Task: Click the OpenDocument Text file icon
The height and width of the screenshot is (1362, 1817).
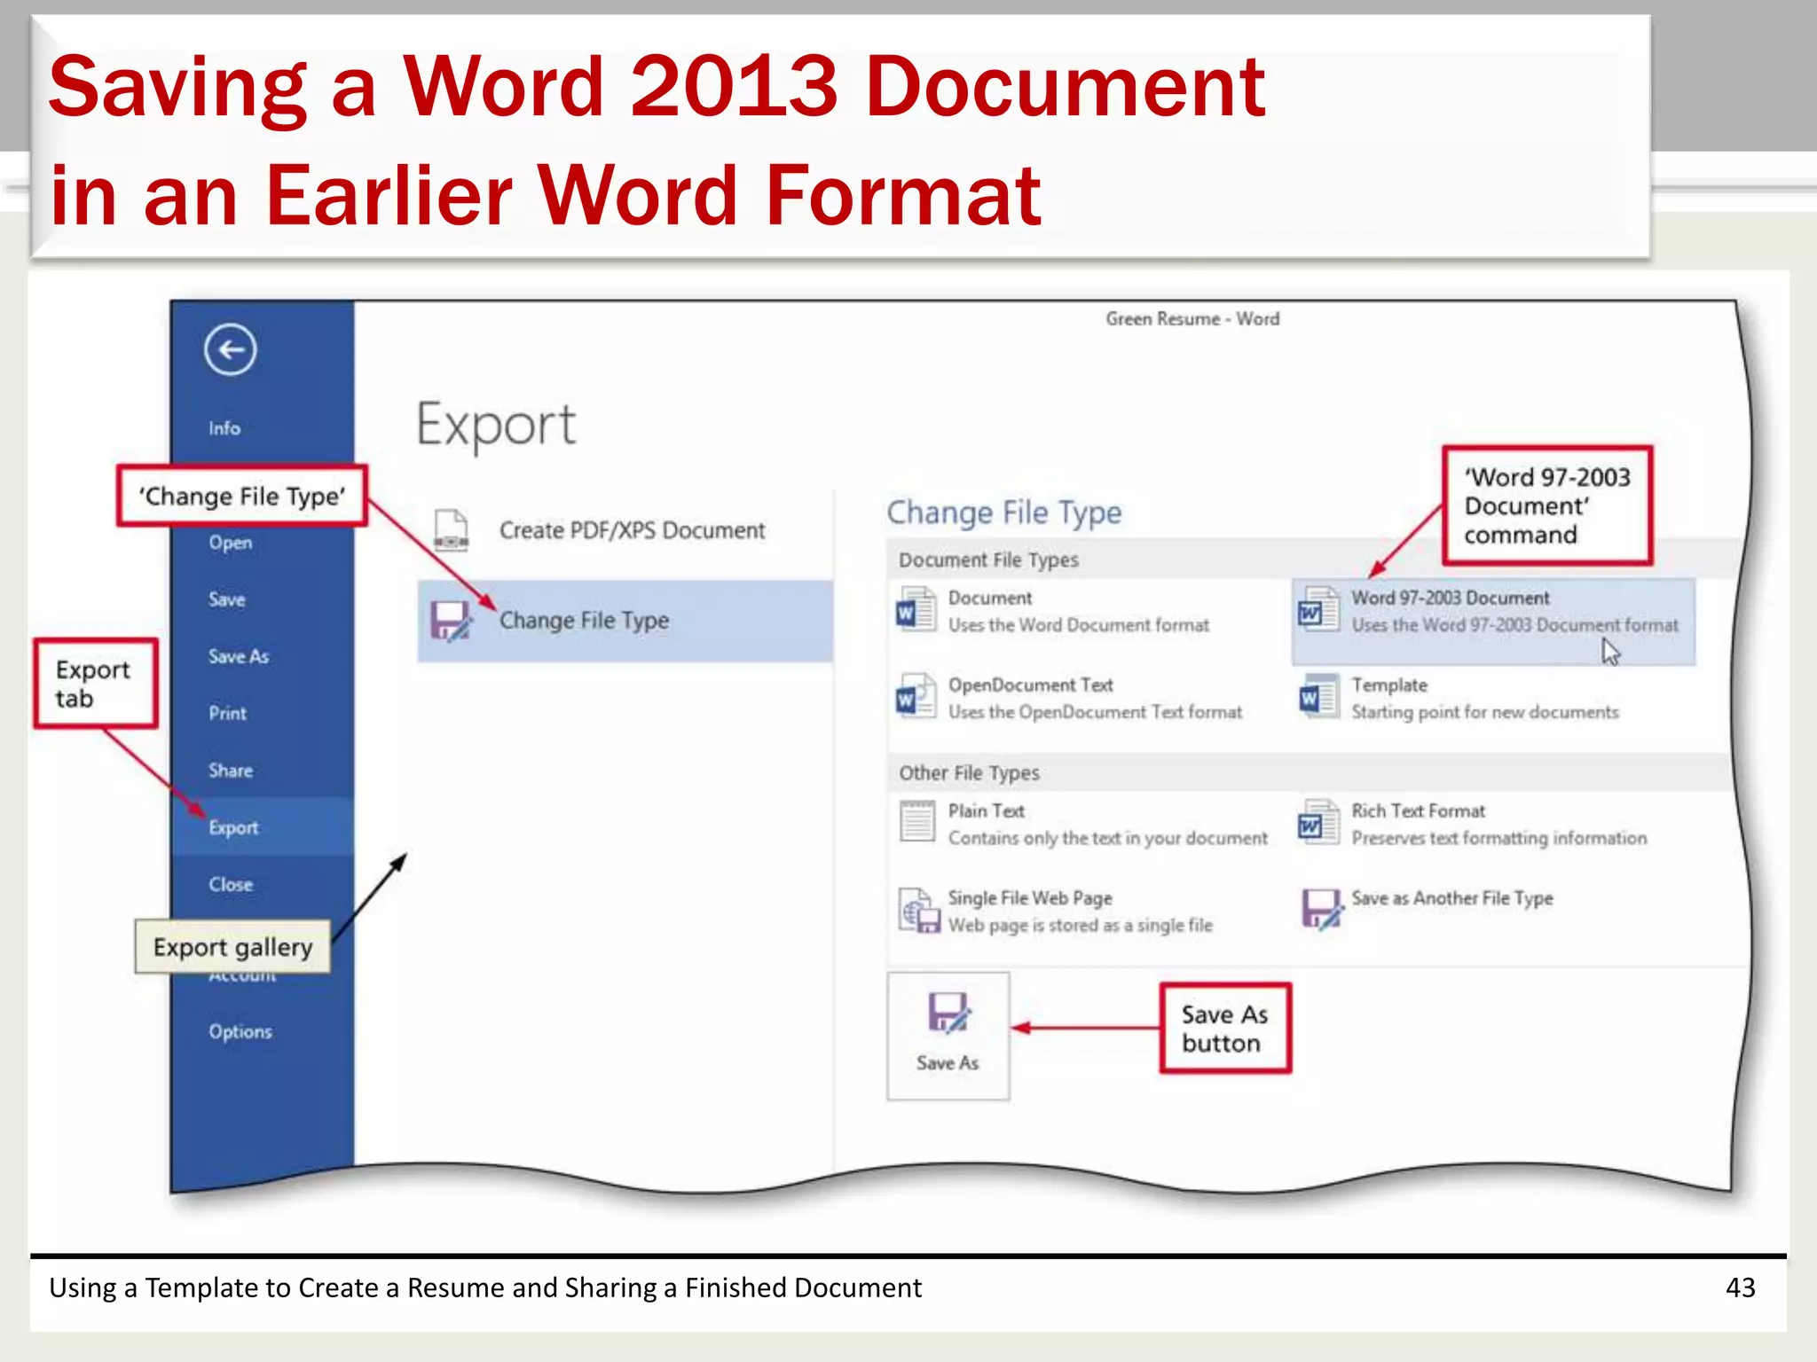Action: pyautogui.click(x=916, y=697)
